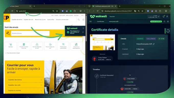Open the Boutique cart tile
This screenshot has height=98, width=174.
coord(11,46)
